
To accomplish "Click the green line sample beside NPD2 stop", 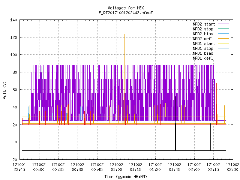I will point(223,28).
